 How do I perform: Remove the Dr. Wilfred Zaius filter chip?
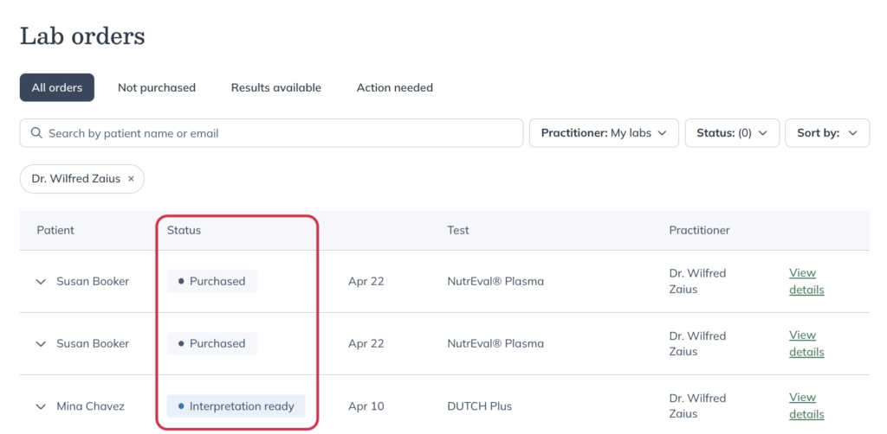[132, 179]
